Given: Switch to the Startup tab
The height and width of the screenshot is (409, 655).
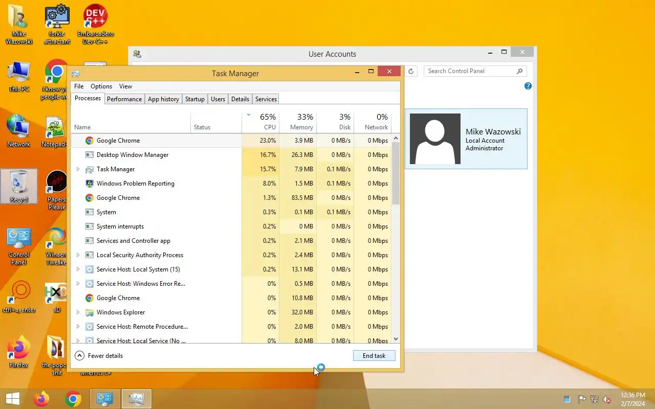Looking at the screenshot, I should (x=195, y=99).
